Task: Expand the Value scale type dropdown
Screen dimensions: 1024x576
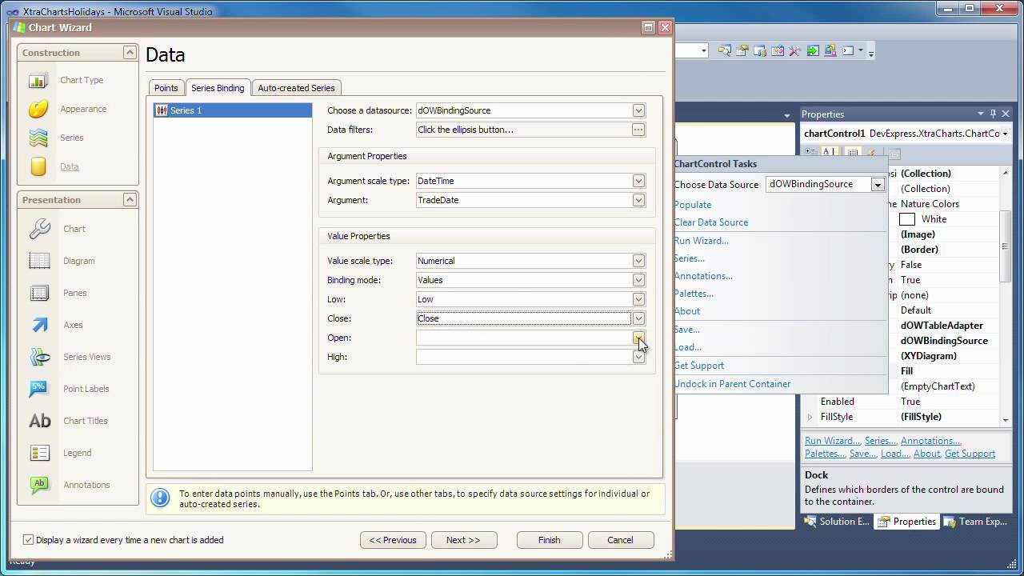Action: point(638,261)
